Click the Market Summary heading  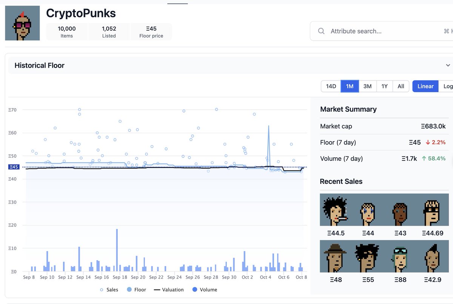click(x=348, y=109)
